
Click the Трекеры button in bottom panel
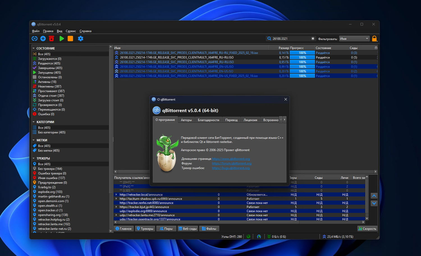coord(145,229)
